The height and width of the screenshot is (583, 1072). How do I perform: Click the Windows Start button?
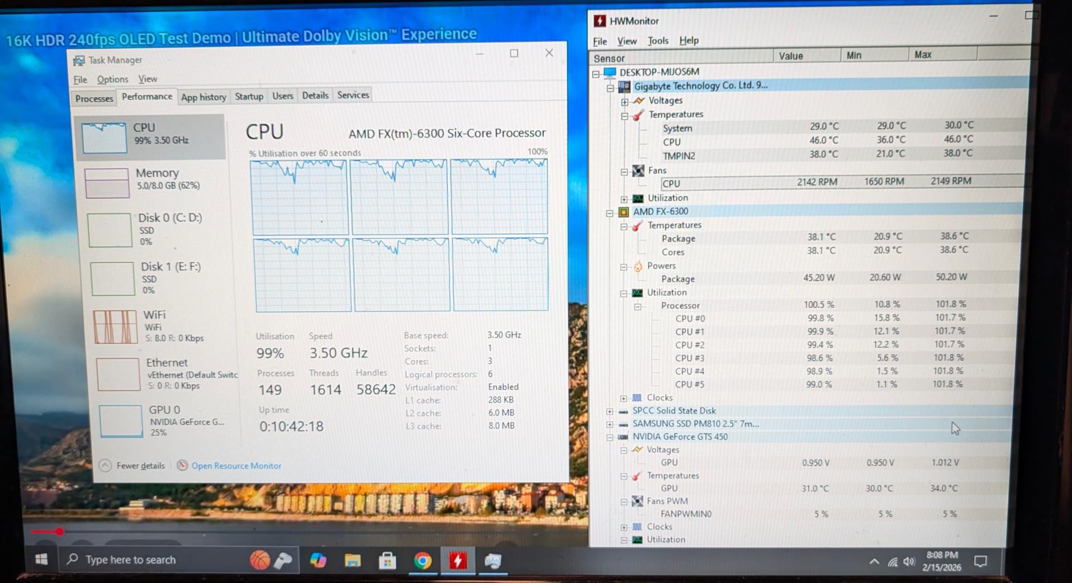(41, 560)
